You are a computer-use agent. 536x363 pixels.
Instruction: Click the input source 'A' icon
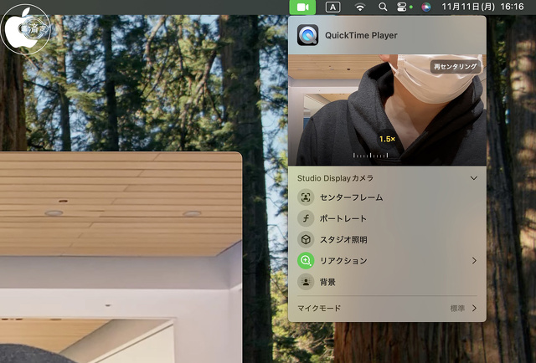[333, 7]
